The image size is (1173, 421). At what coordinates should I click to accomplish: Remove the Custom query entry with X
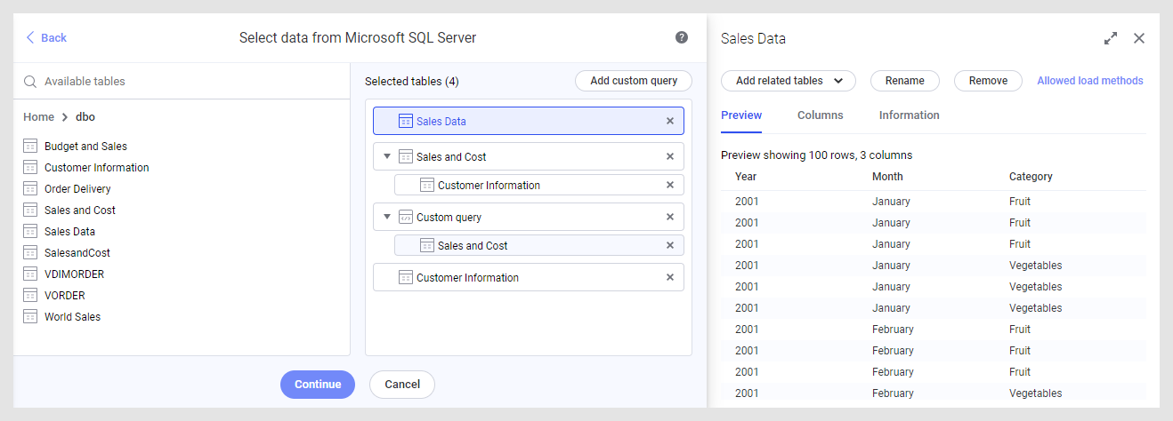(670, 217)
